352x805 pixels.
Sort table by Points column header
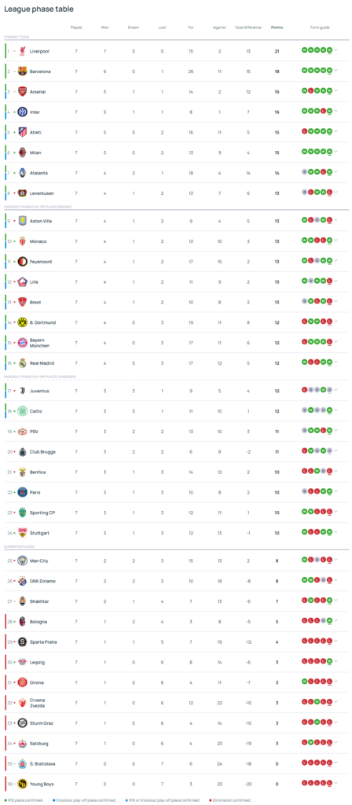(277, 28)
